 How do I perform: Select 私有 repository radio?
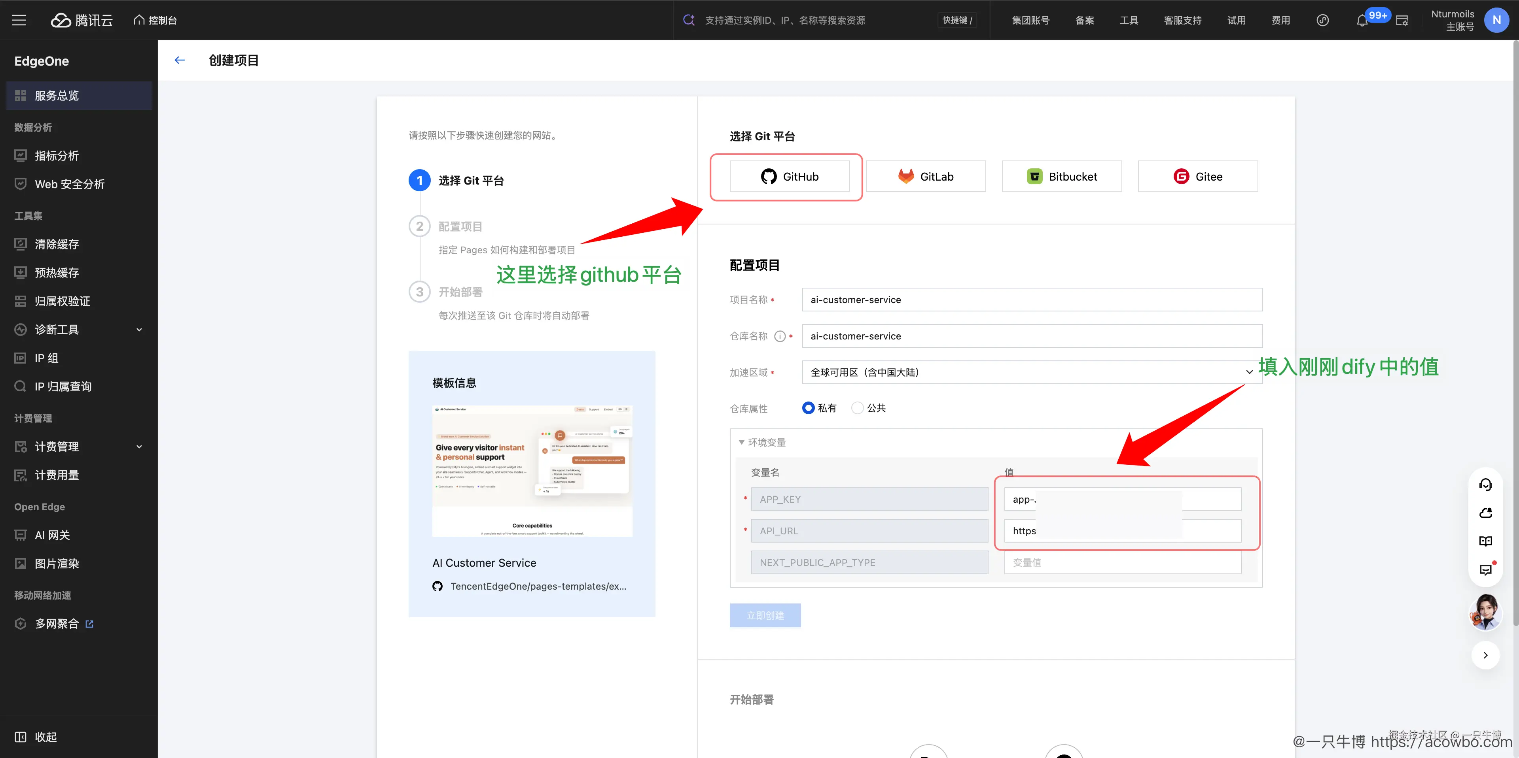pyautogui.click(x=809, y=407)
